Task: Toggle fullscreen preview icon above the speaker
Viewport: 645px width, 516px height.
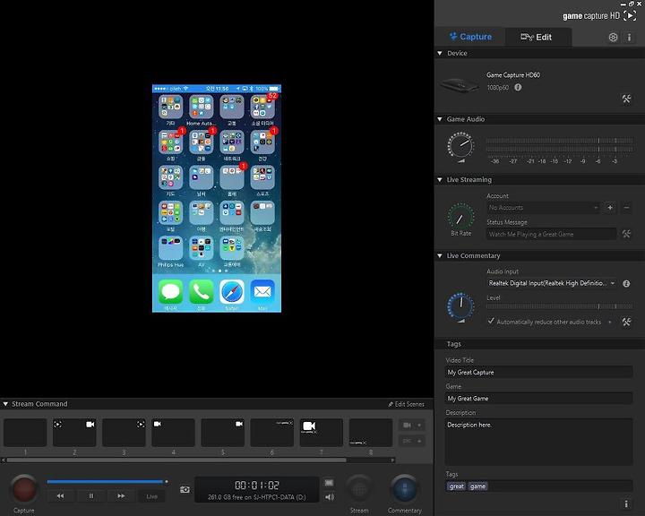Action: click(329, 483)
